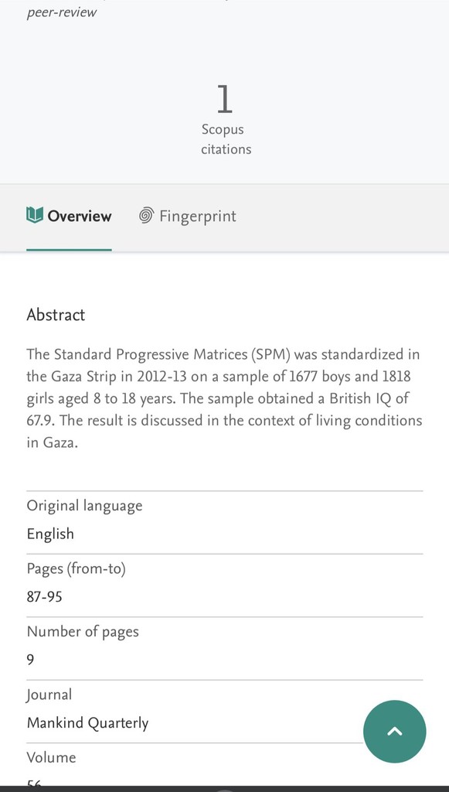Select the Pages (from-to) label
This screenshot has height=792, width=449.
click(77, 569)
